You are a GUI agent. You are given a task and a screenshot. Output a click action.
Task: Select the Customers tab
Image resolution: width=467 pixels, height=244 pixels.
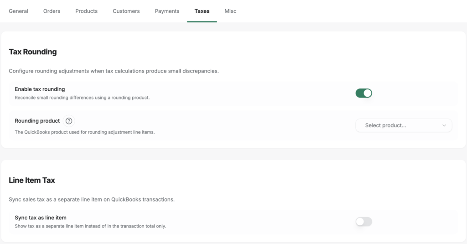(x=126, y=11)
